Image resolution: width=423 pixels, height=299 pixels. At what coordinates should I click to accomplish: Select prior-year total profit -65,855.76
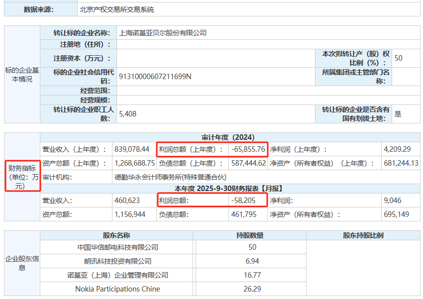click(x=248, y=149)
